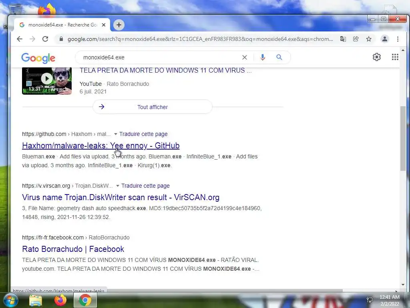Open Windows Explorer from taskbar
Screen dimensions: 410x308
pos(36,300)
